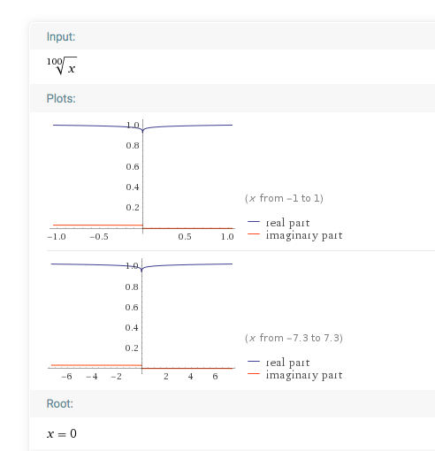Screen dimensions: 435x451
Task: Click the 0.4 y-axis tick label in second plot
Action: tap(132, 328)
